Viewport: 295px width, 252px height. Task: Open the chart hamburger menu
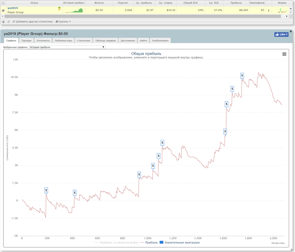point(284,54)
